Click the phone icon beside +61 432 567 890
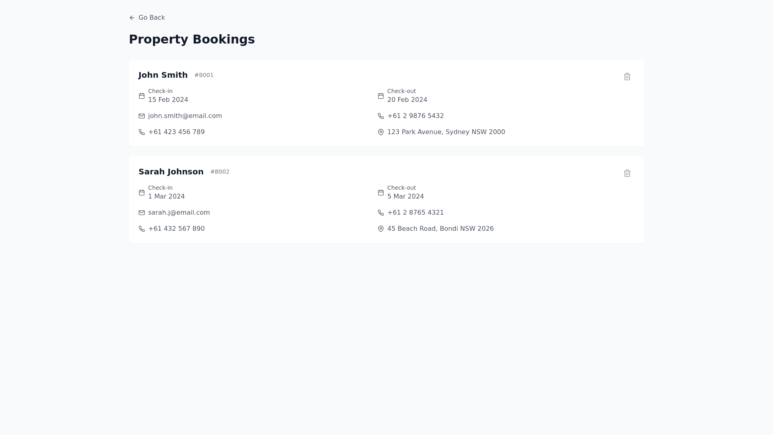The image size is (773, 435). click(142, 229)
